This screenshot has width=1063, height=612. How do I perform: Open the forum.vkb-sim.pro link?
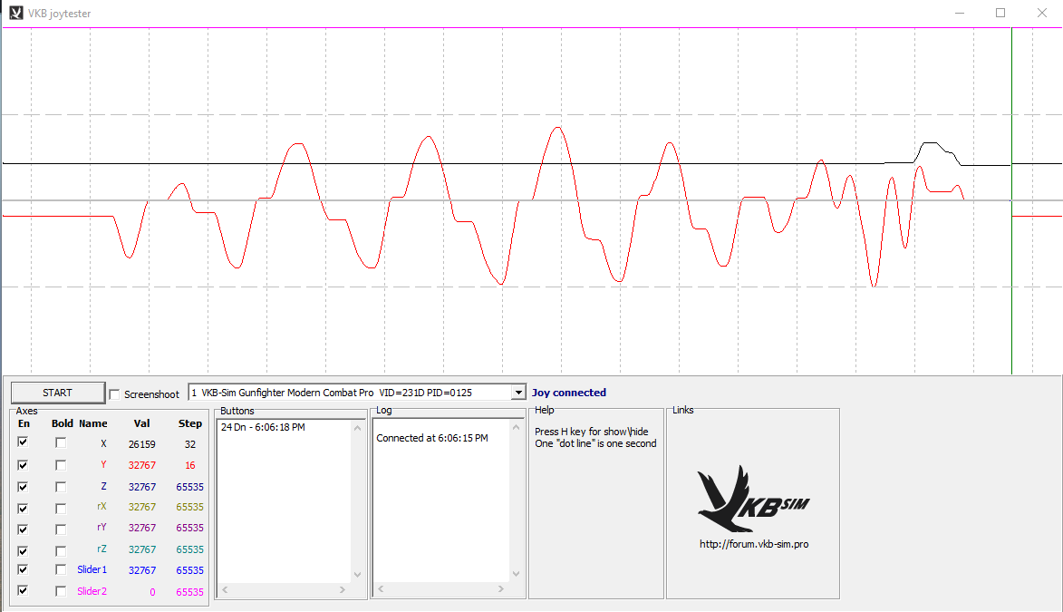[x=753, y=544]
